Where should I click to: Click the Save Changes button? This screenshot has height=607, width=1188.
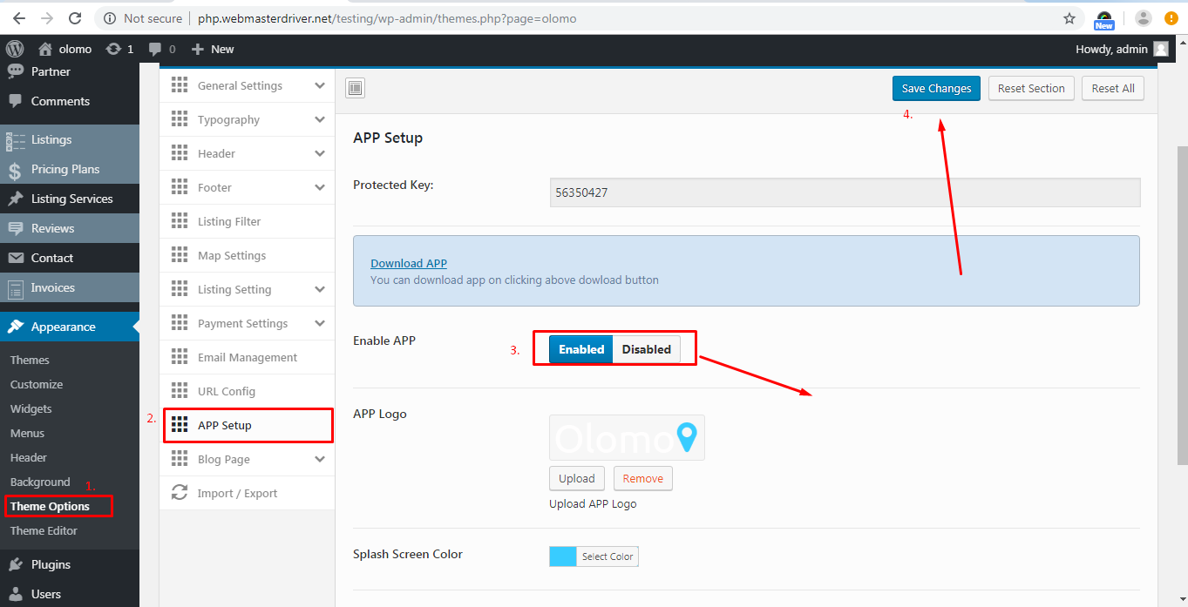[936, 88]
